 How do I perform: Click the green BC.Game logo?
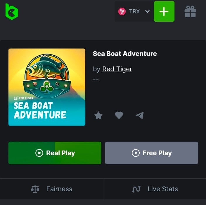(12, 11)
